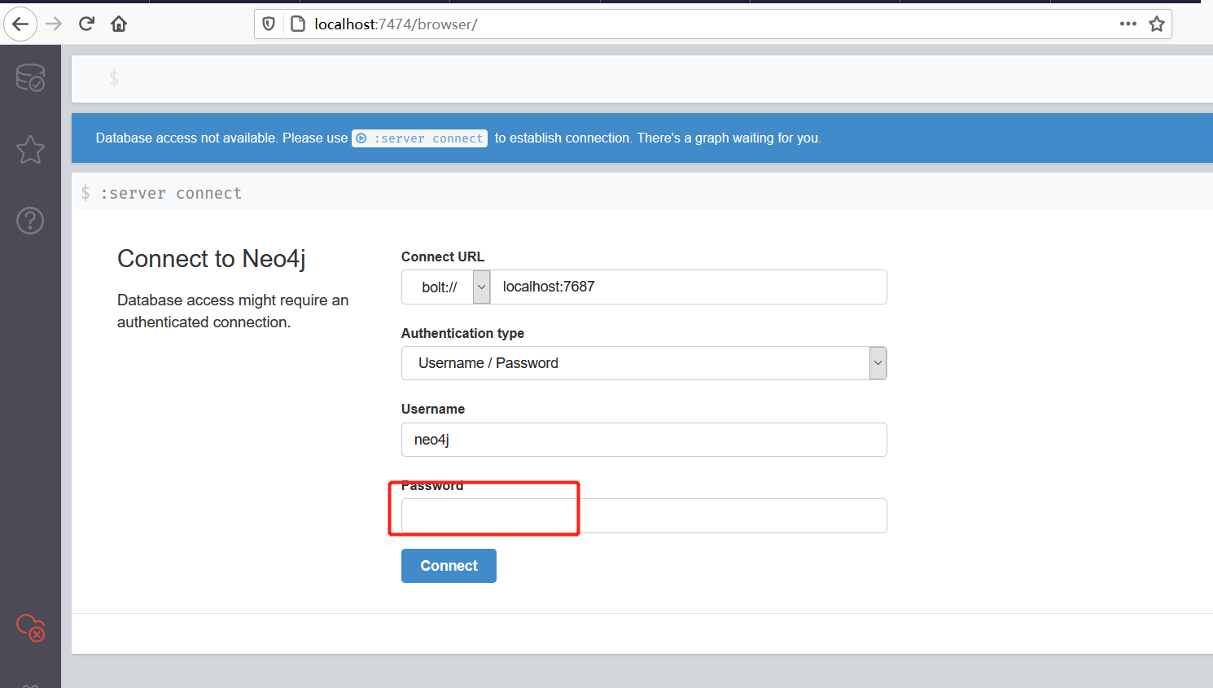Open the Help question mark sidebar icon
The image size is (1213, 688).
31,221
